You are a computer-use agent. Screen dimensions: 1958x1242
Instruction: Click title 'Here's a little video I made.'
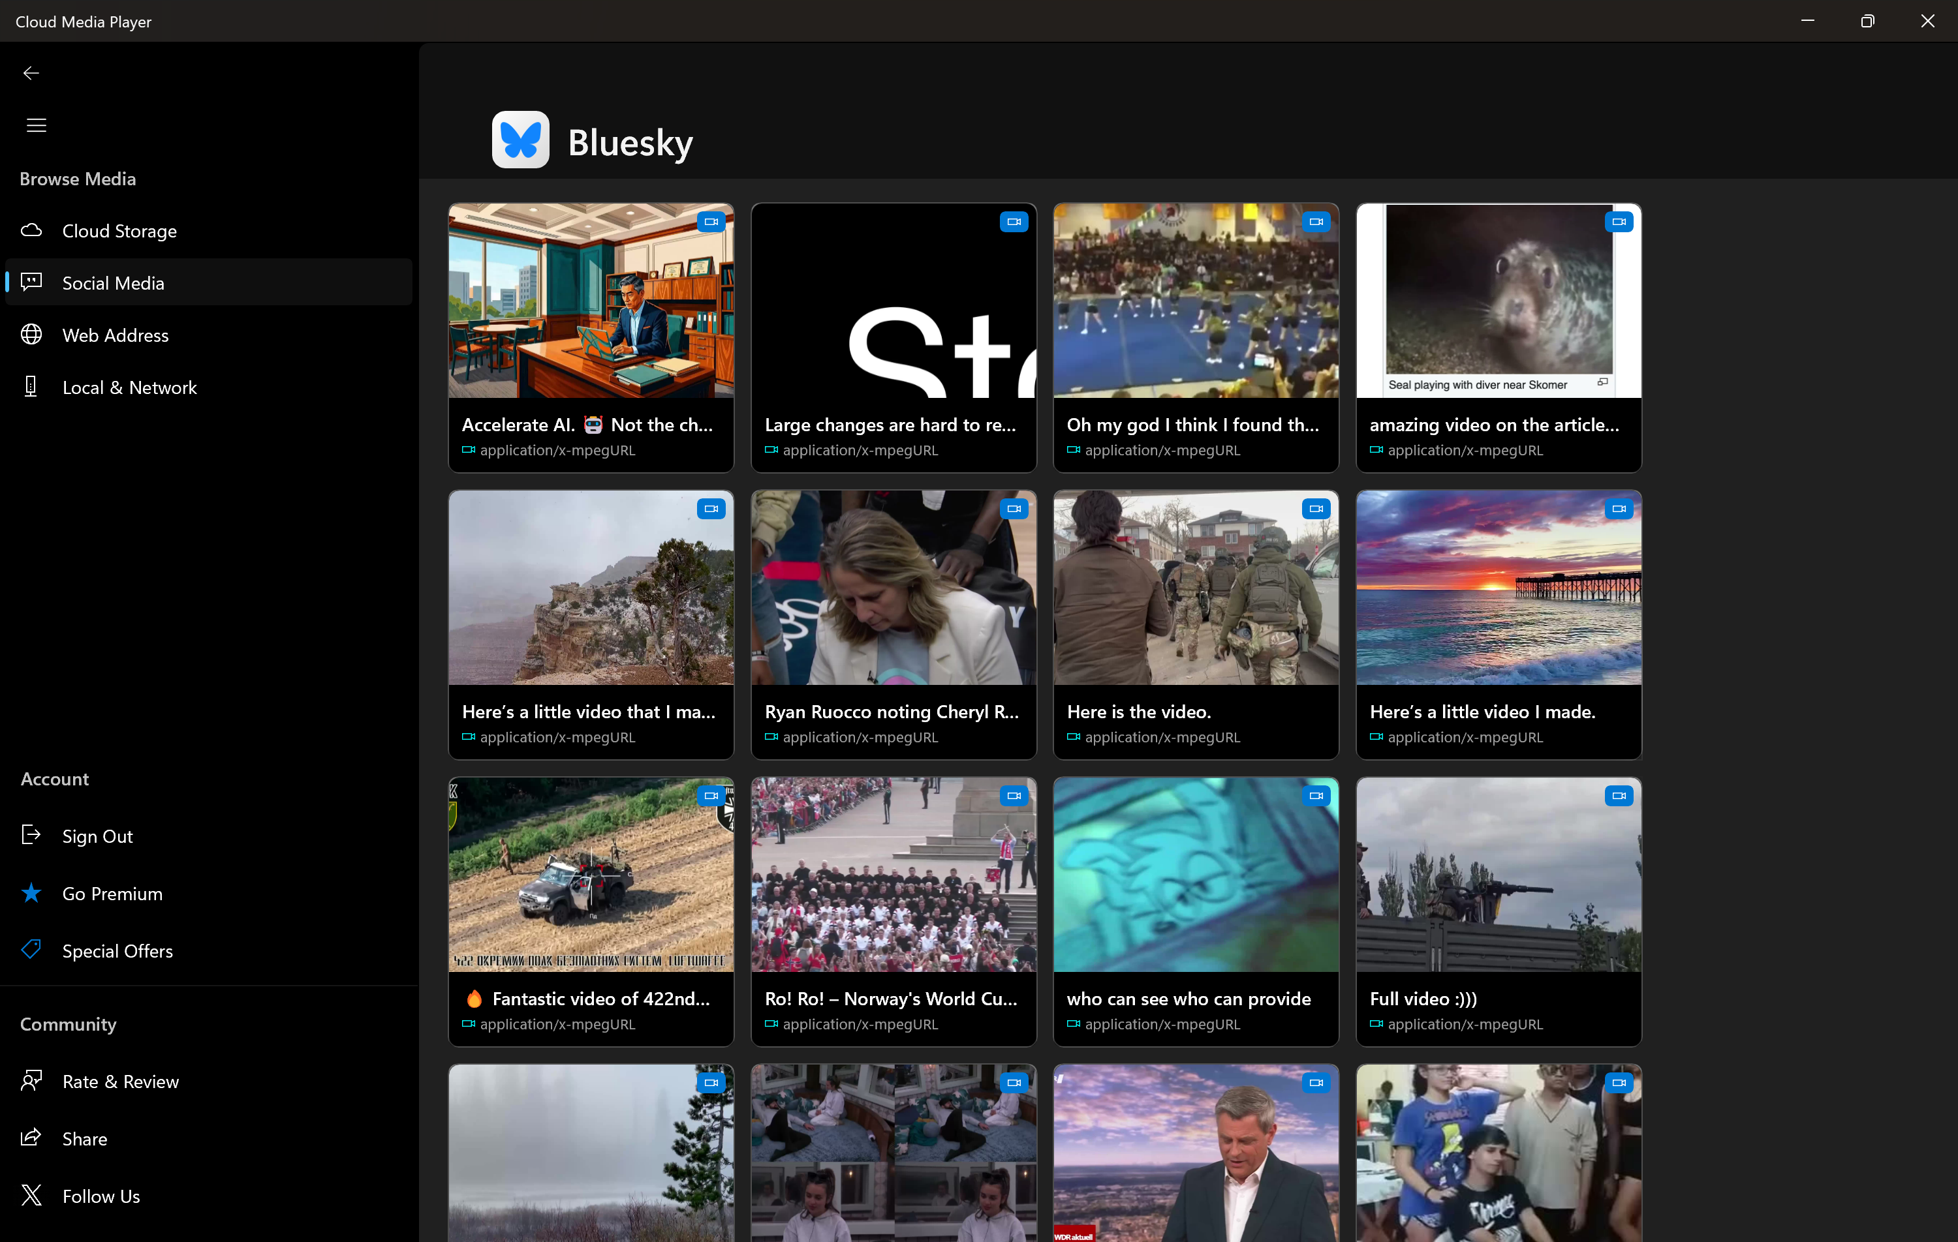point(1482,711)
